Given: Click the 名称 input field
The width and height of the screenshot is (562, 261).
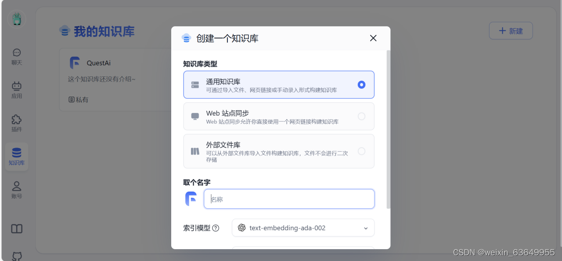Looking at the screenshot, I should tap(289, 199).
